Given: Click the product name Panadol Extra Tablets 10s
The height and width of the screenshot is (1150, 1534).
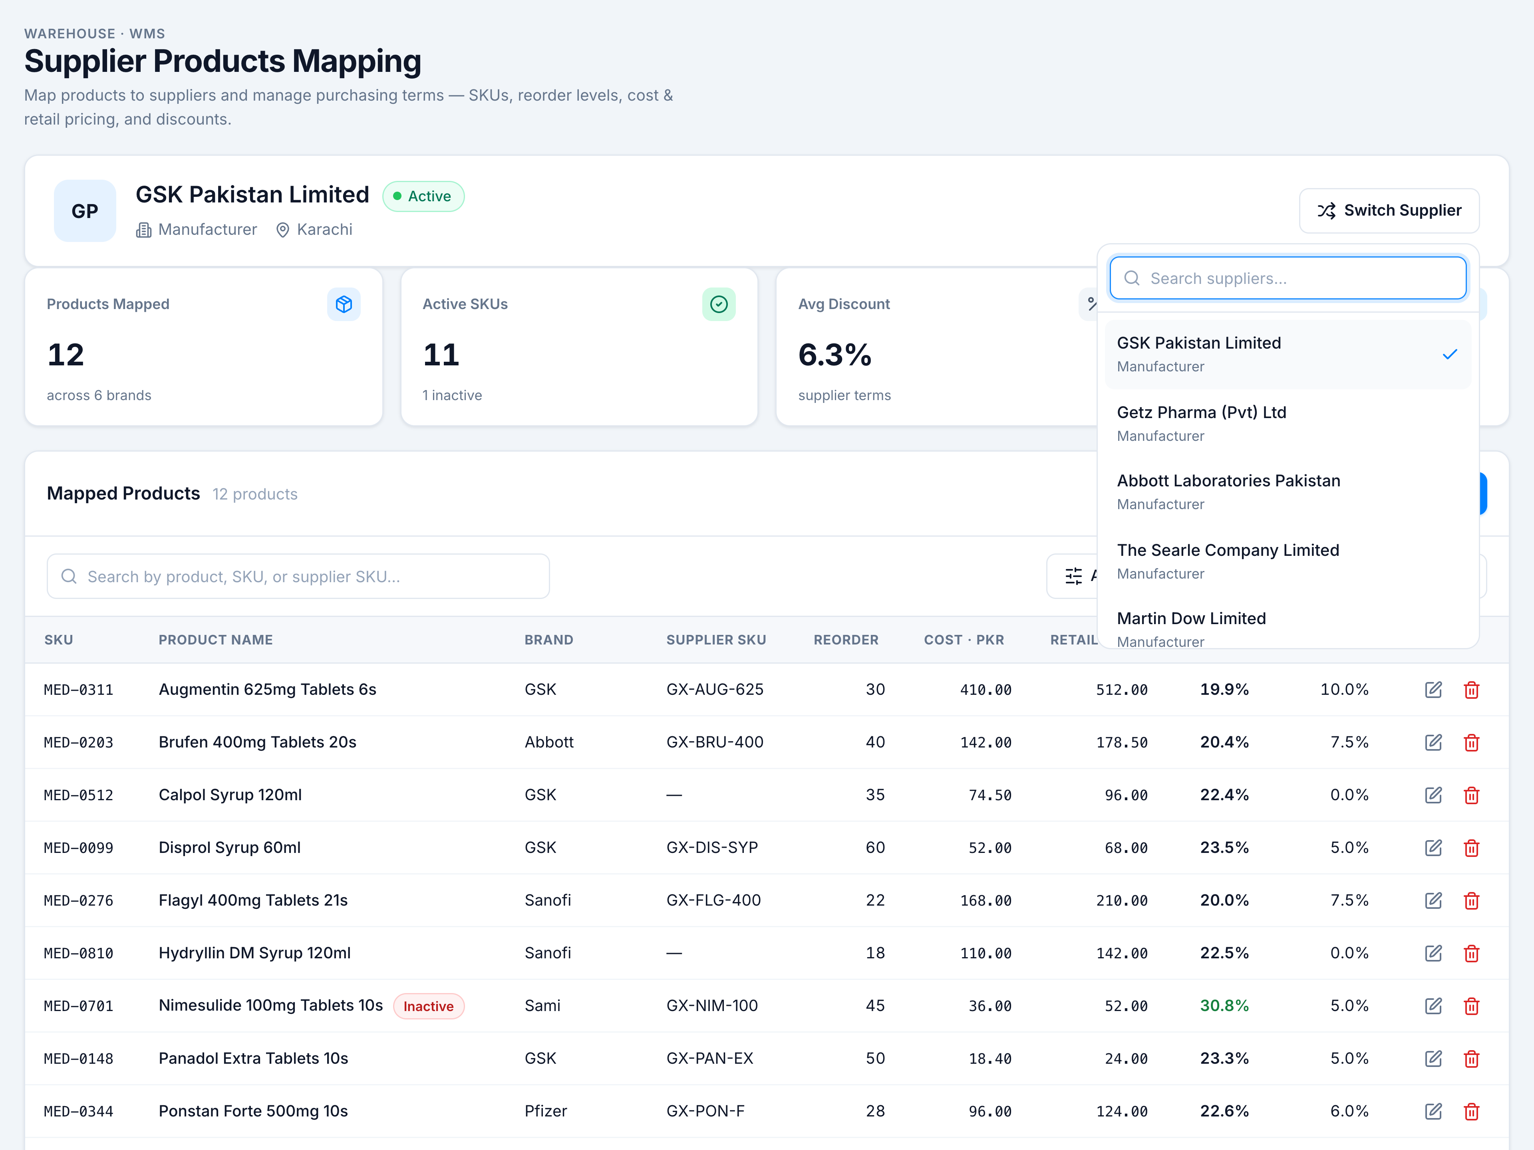Looking at the screenshot, I should pos(253,1059).
